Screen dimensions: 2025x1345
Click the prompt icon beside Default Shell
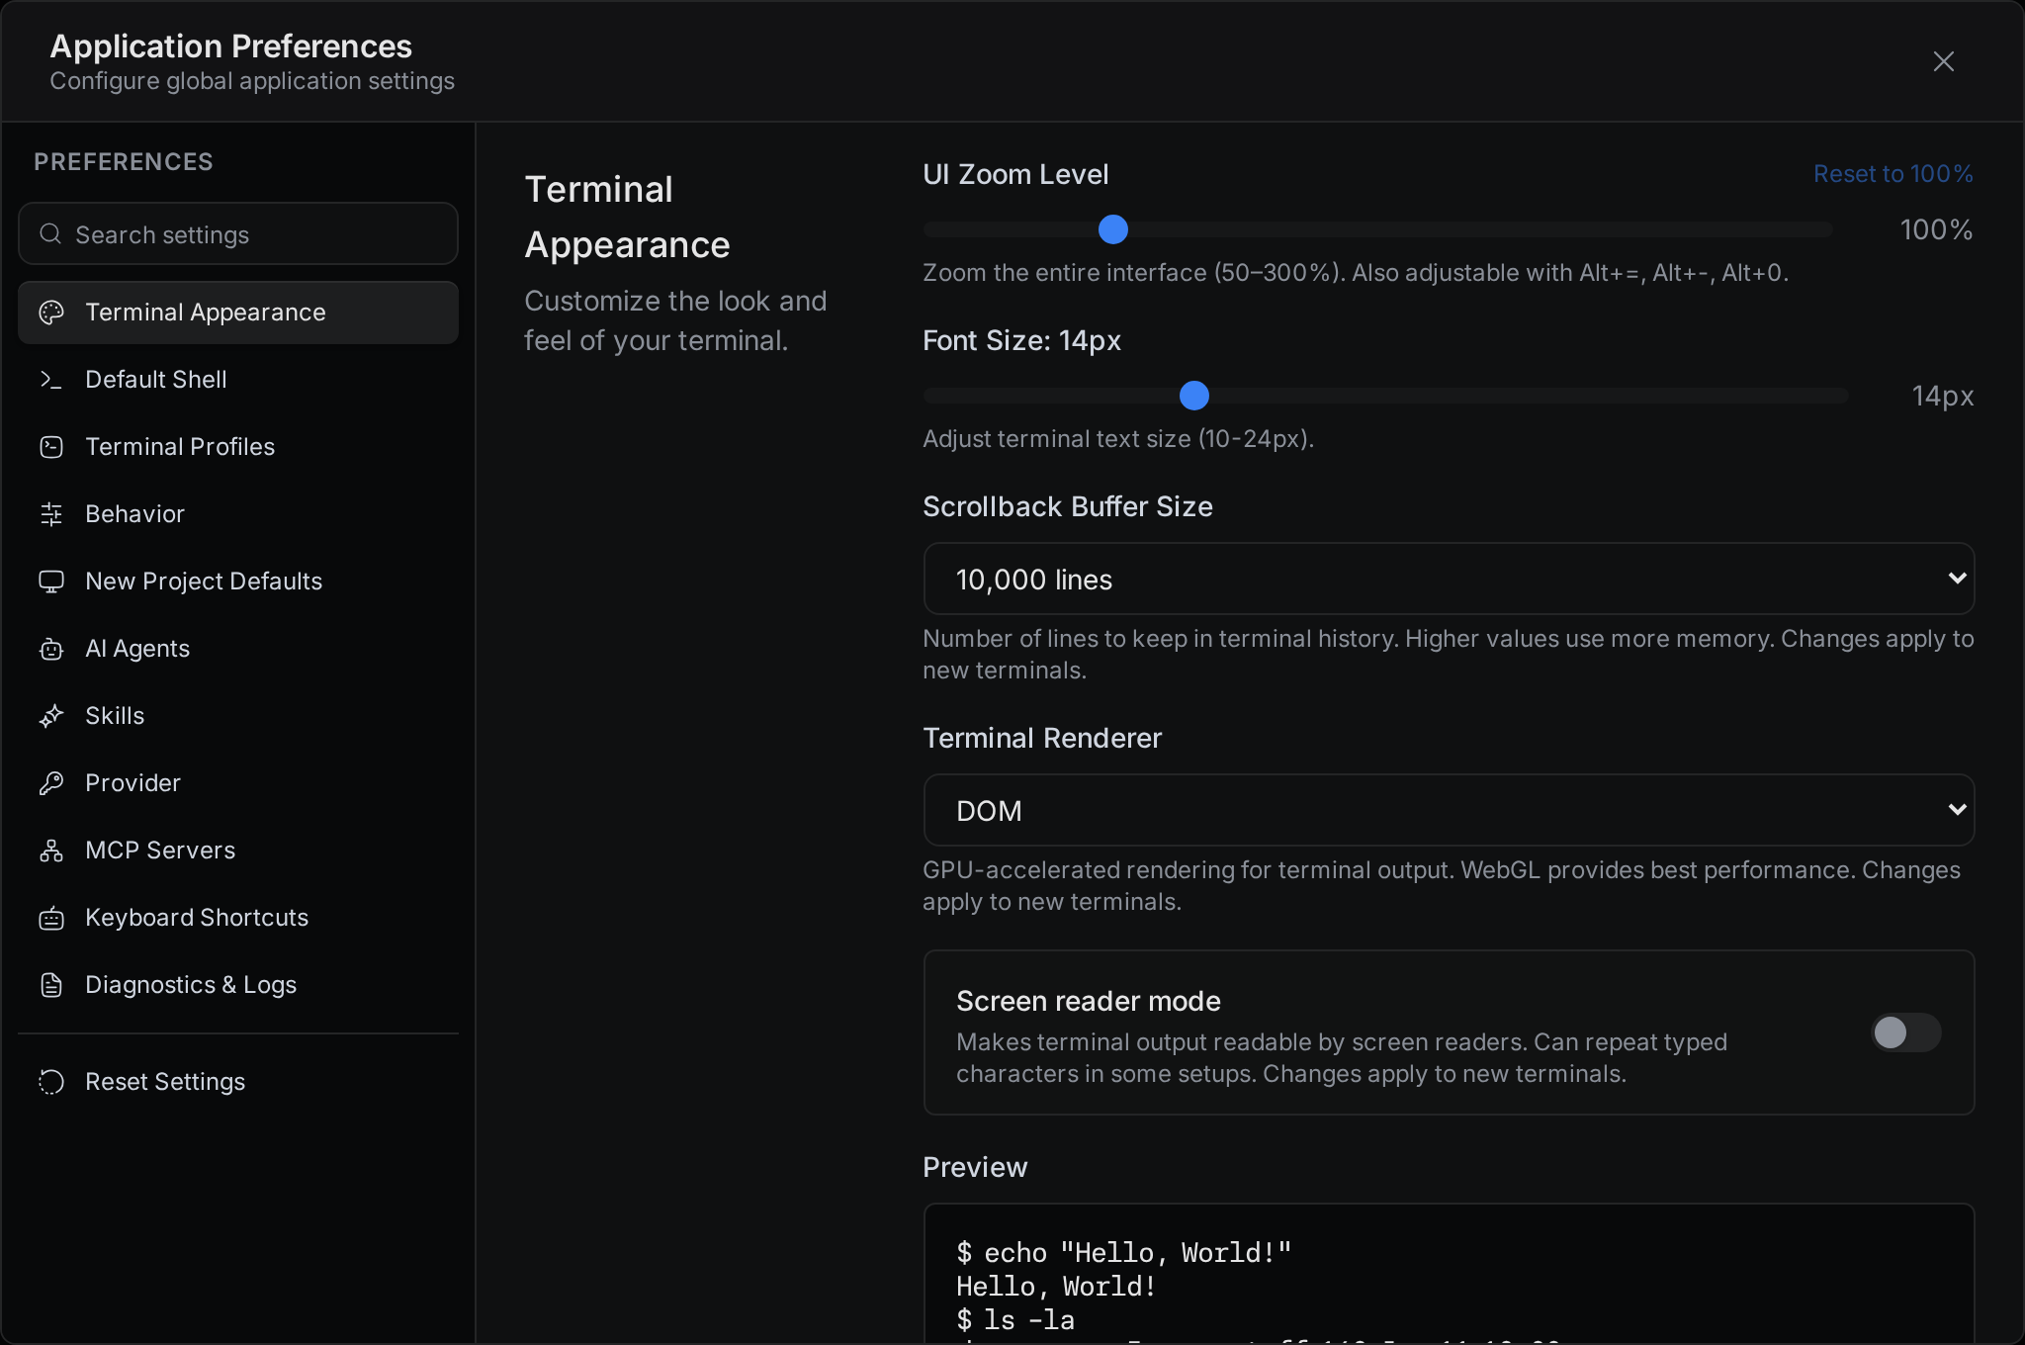[51, 380]
